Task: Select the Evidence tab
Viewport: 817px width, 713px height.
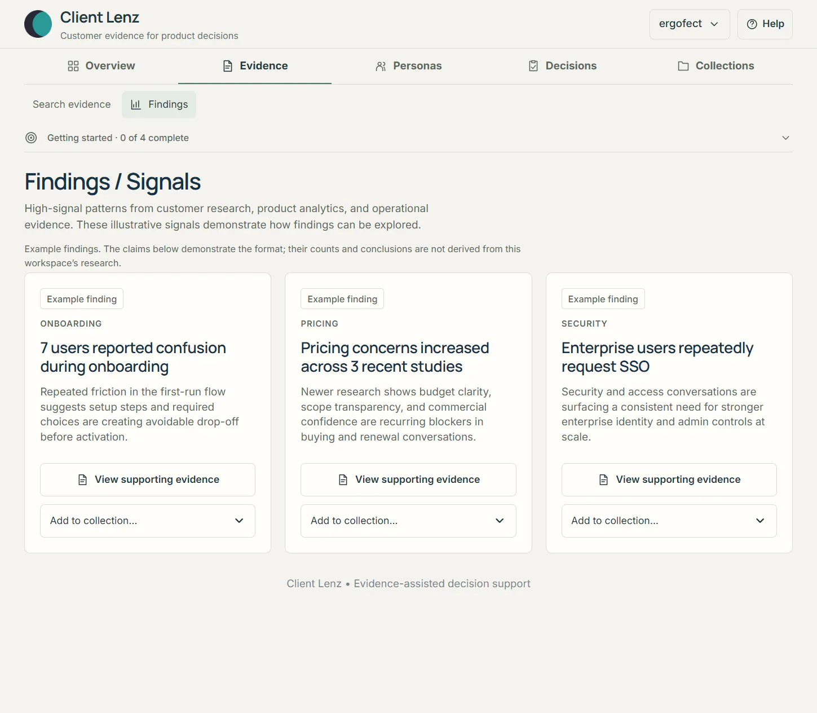Action: pos(255,66)
